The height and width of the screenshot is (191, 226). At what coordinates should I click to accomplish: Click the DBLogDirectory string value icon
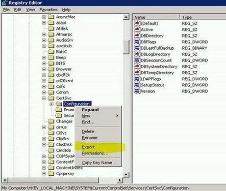(x=137, y=54)
